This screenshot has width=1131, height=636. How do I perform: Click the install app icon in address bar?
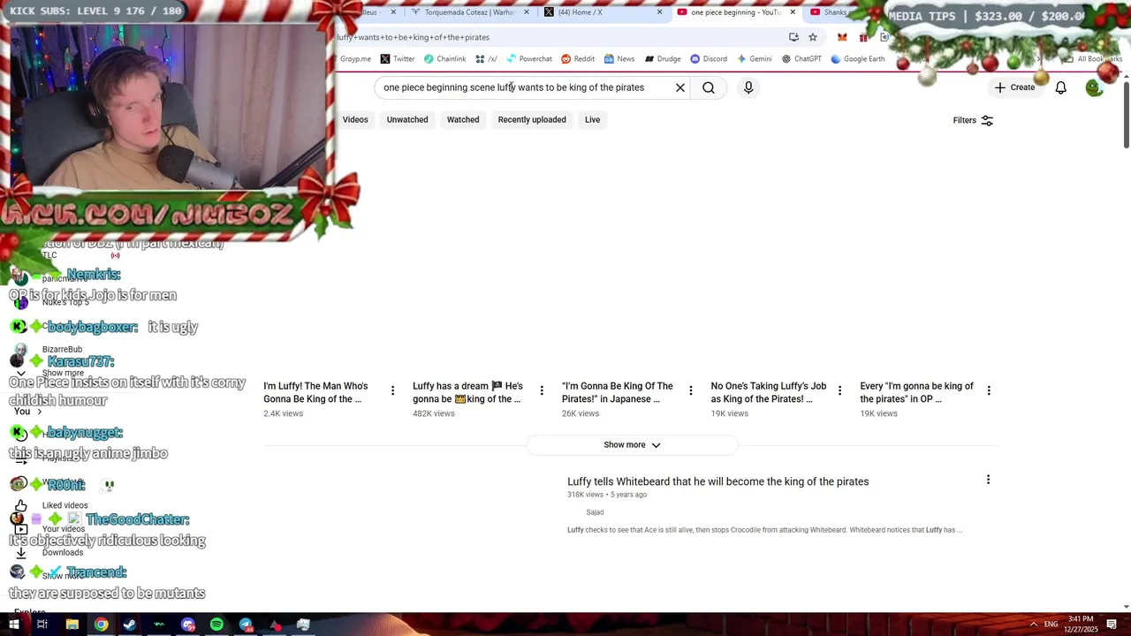coord(793,37)
